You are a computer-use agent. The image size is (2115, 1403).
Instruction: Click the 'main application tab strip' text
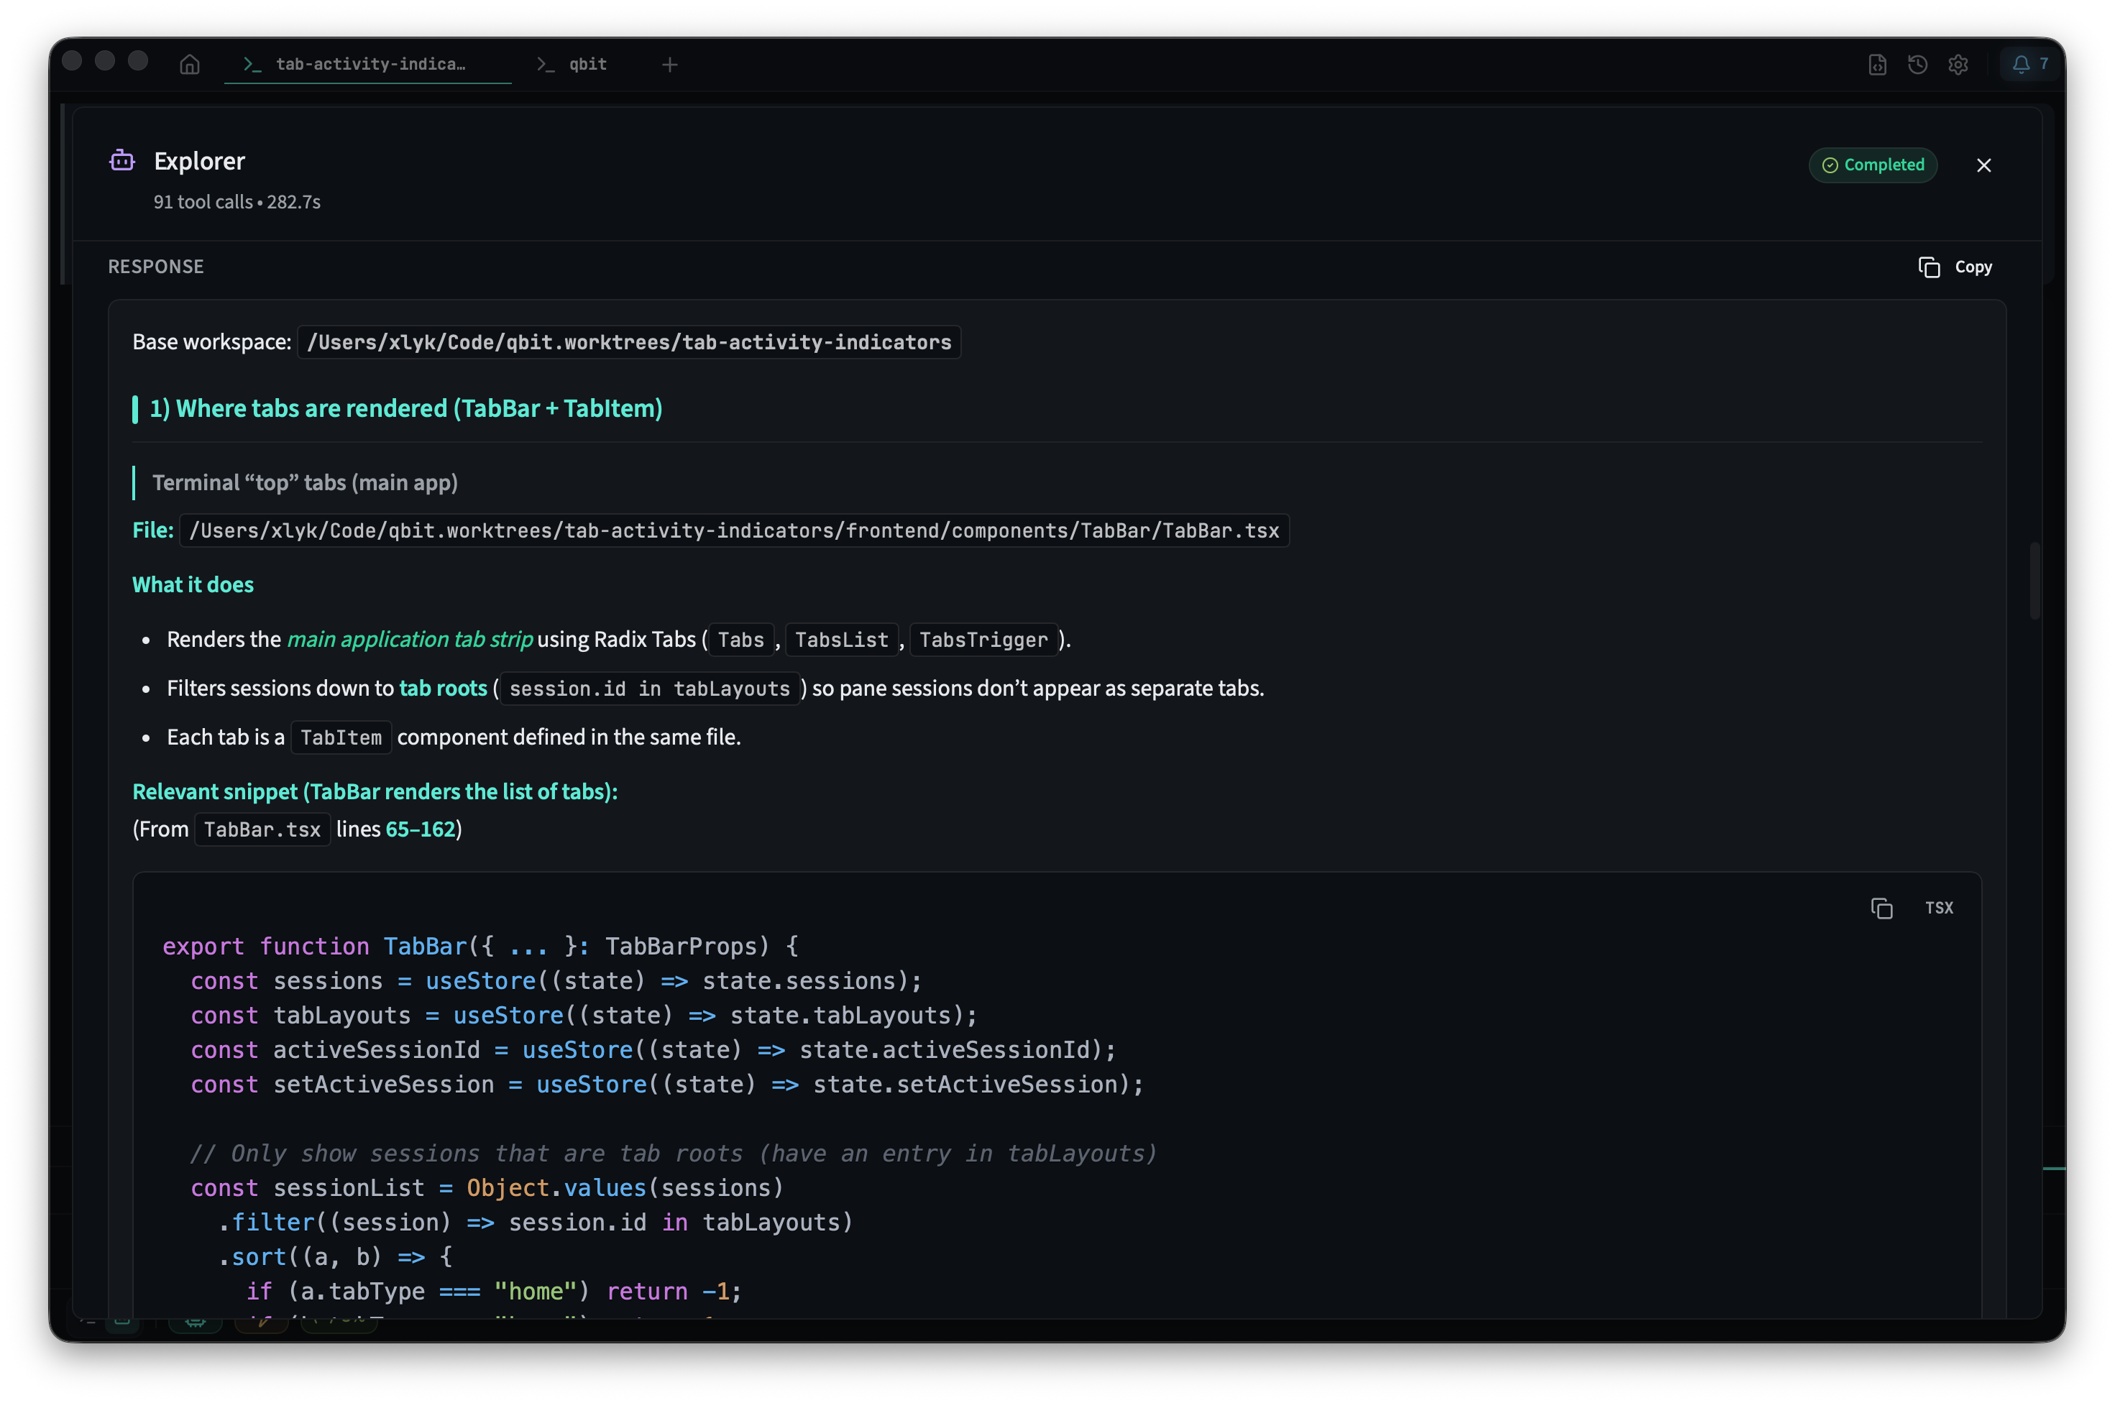coord(410,639)
